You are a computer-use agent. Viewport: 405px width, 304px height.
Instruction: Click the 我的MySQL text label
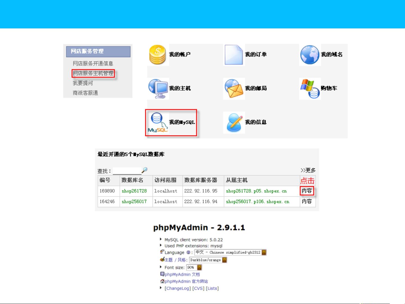[182, 122]
